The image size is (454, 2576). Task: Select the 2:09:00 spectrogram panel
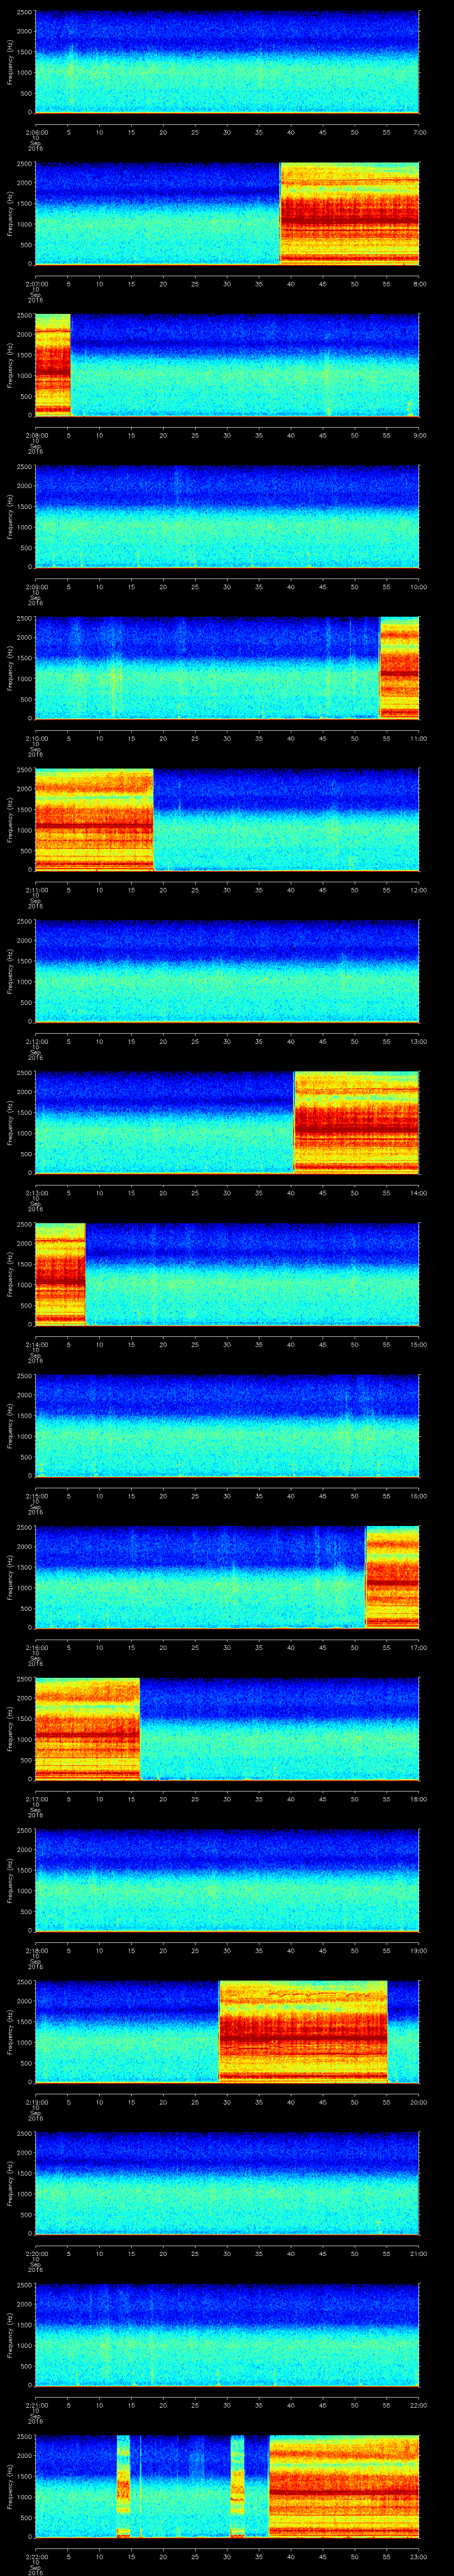(x=227, y=516)
